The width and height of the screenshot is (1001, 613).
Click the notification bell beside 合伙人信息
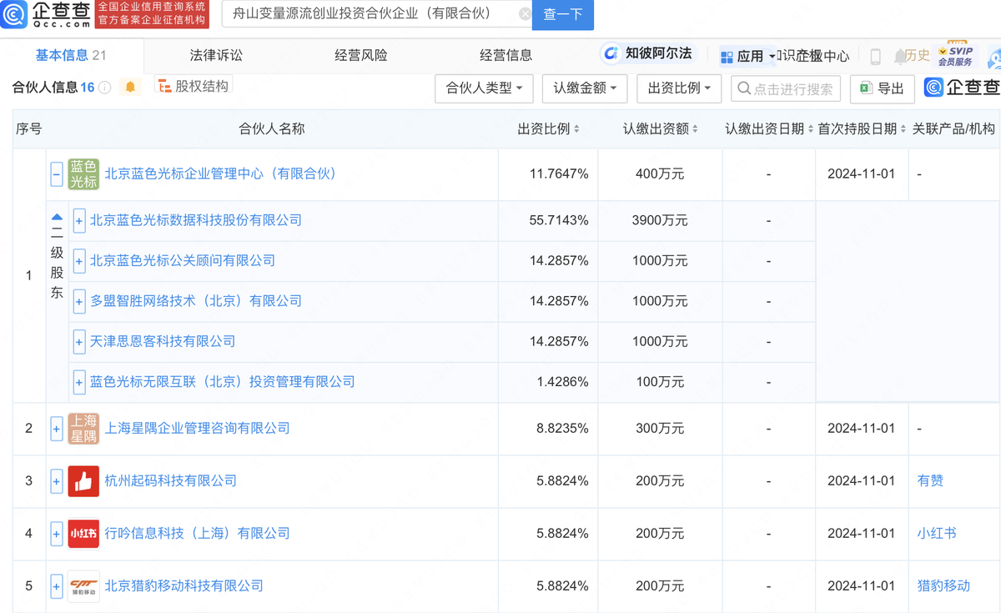tap(130, 87)
